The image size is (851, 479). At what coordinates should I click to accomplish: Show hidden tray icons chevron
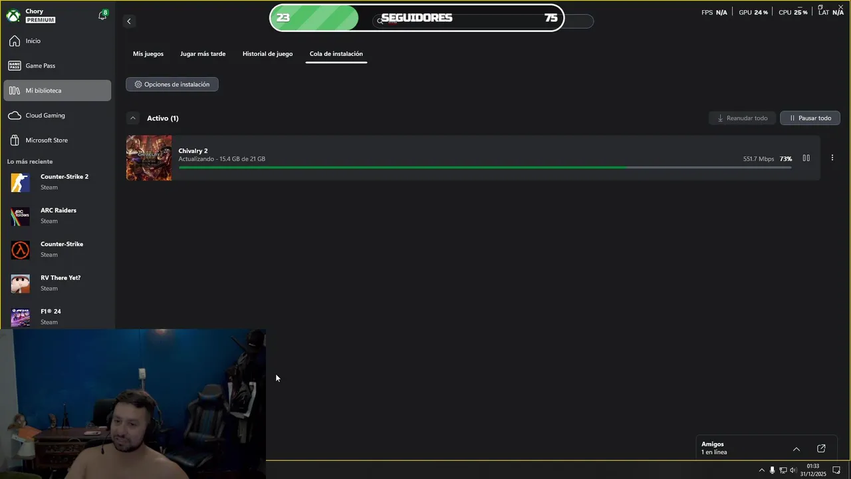(762, 470)
